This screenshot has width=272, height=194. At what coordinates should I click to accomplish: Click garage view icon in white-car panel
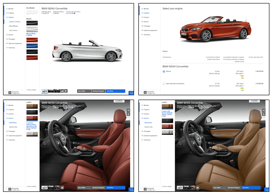click(62, 91)
